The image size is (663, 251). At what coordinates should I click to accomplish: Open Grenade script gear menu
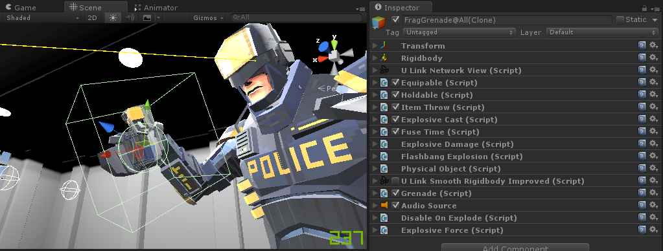tap(654, 193)
